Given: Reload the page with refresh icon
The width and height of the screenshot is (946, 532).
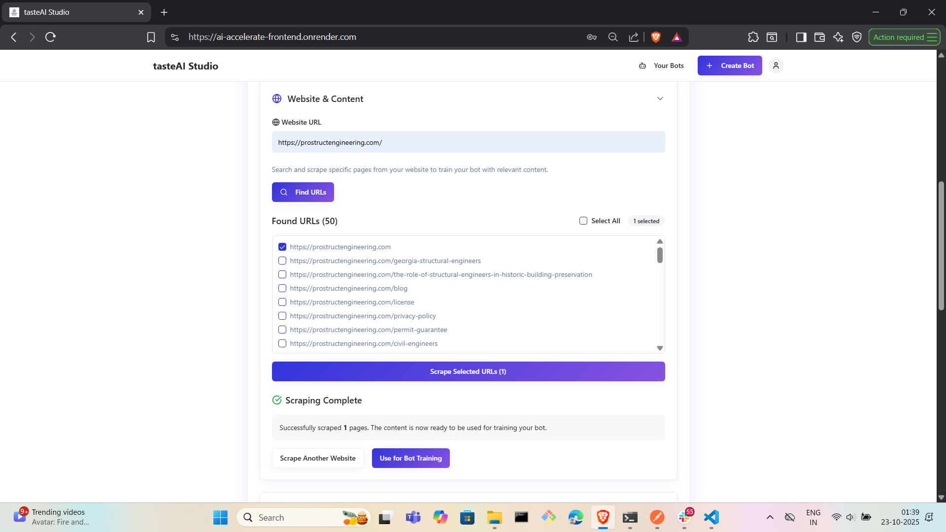Looking at the screenshot, I should (x=50, y=37).
